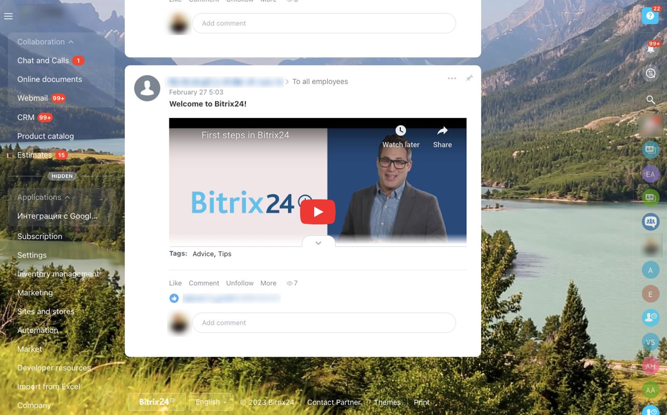
Task: Open the More menu on the post
Action: tap(268, 283)
